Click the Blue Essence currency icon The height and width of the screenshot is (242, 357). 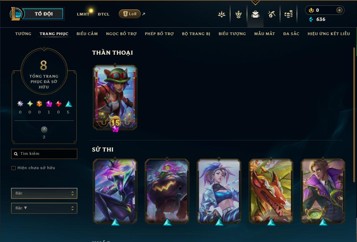(311, 19)
